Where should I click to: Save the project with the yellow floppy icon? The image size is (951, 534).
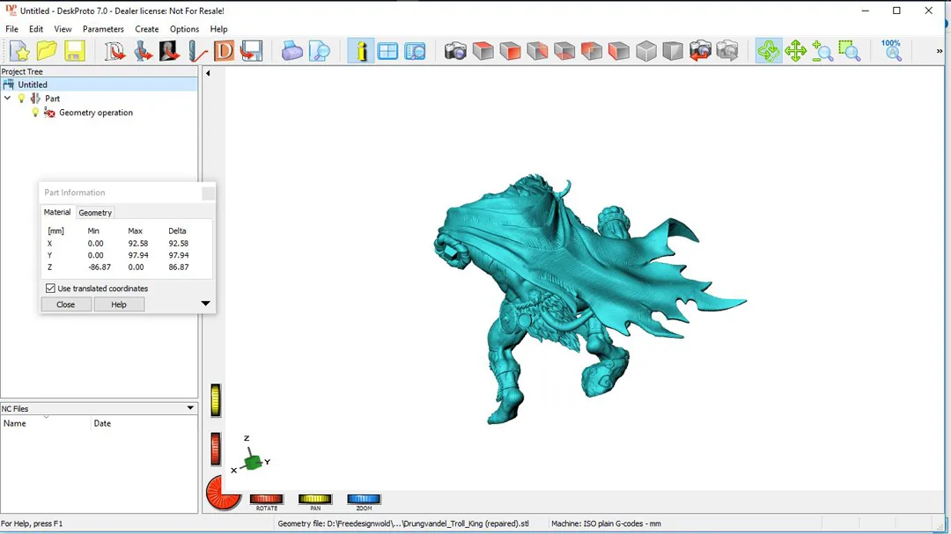pos(74,51)
